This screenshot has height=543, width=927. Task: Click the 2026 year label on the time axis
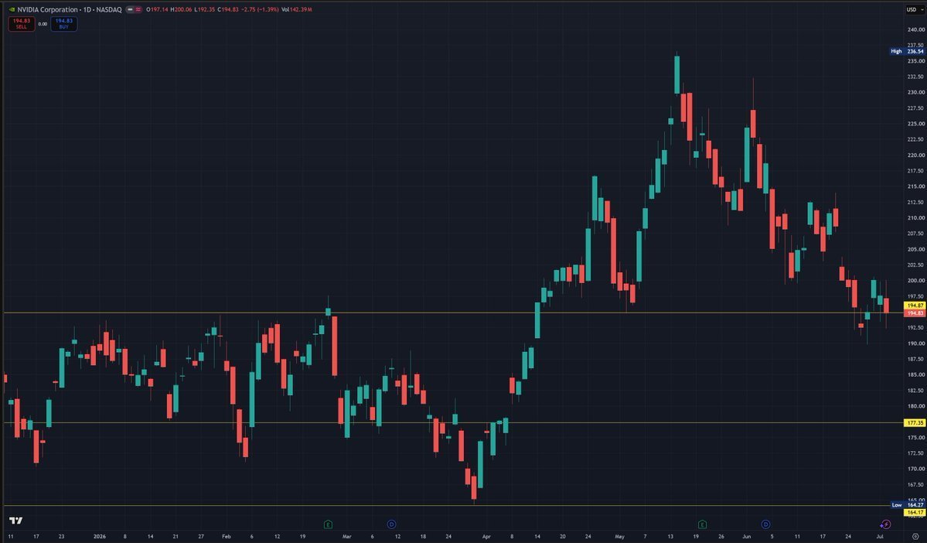click(x=100, y=537)
